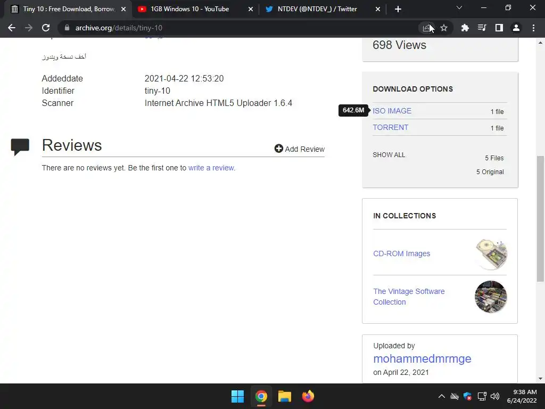
Task: Open the Extensions puzzle icon
Action: pos(465,28)
